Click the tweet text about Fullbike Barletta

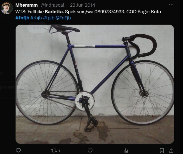[88, 12]
